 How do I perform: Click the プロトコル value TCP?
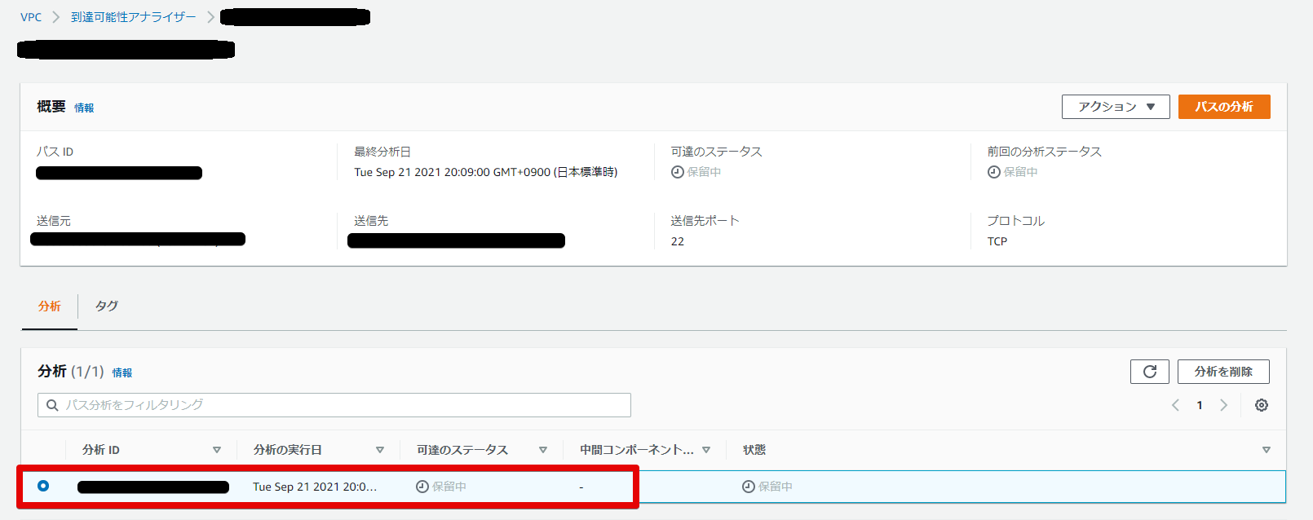coord(997,241)
